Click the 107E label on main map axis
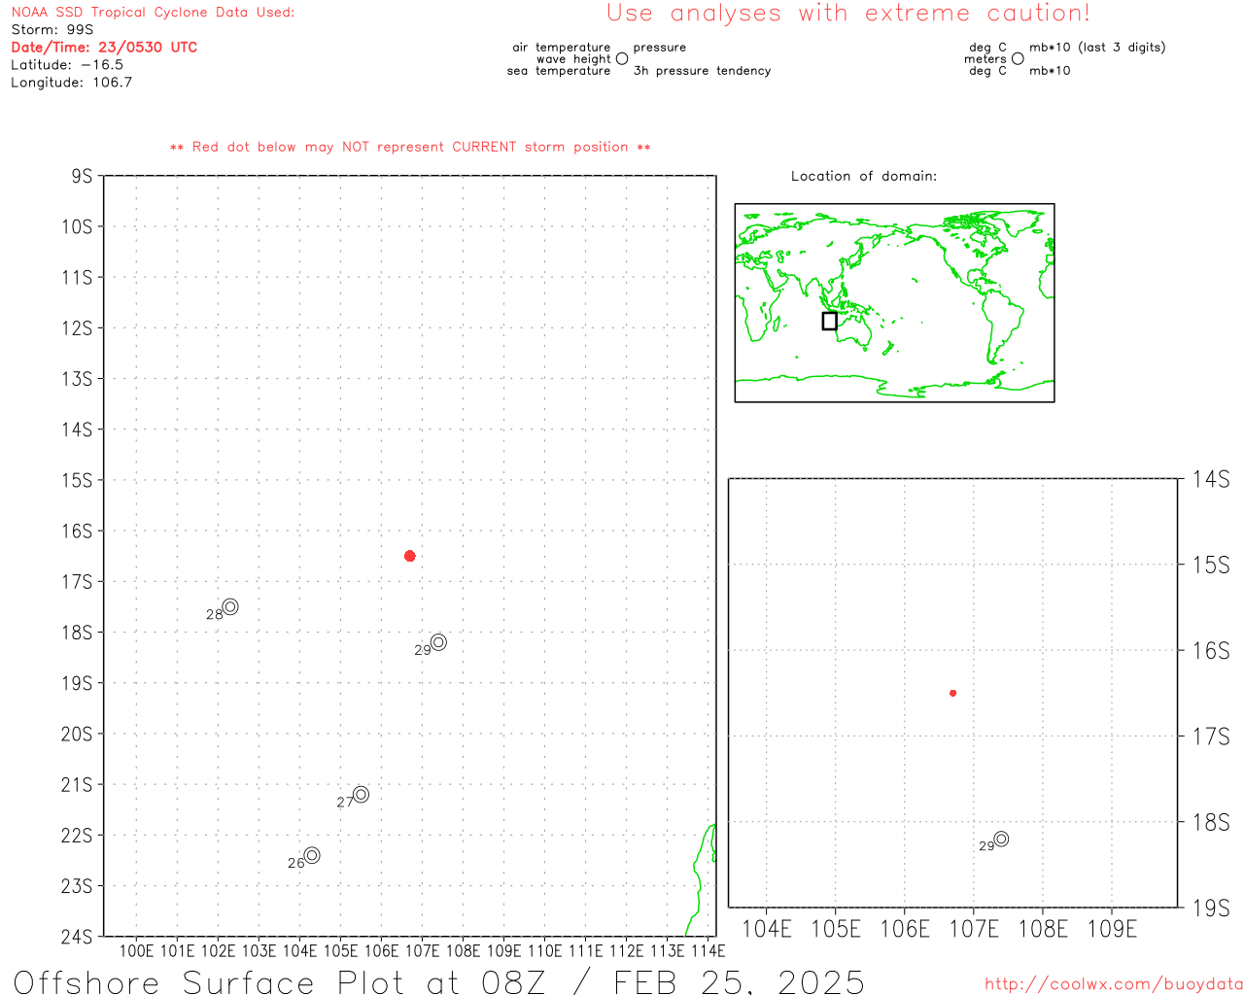Screen dimensions: 1244x995 click(422, 951)
